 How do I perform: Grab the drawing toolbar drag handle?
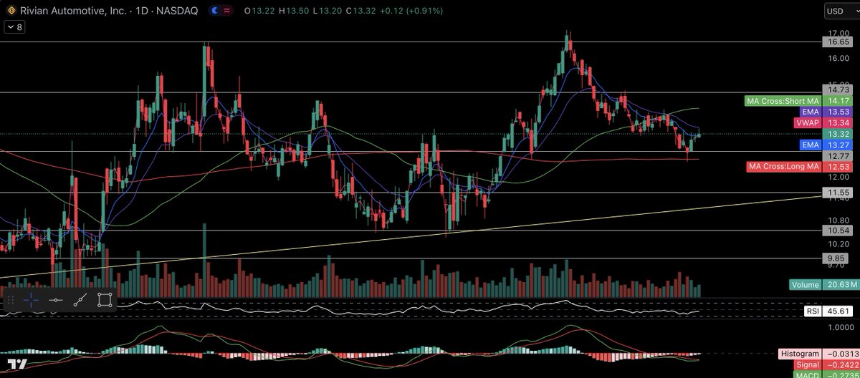pos(11,300)
